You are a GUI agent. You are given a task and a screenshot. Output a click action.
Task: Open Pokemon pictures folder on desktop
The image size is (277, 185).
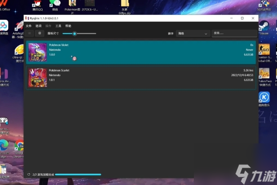click(72, 7)
